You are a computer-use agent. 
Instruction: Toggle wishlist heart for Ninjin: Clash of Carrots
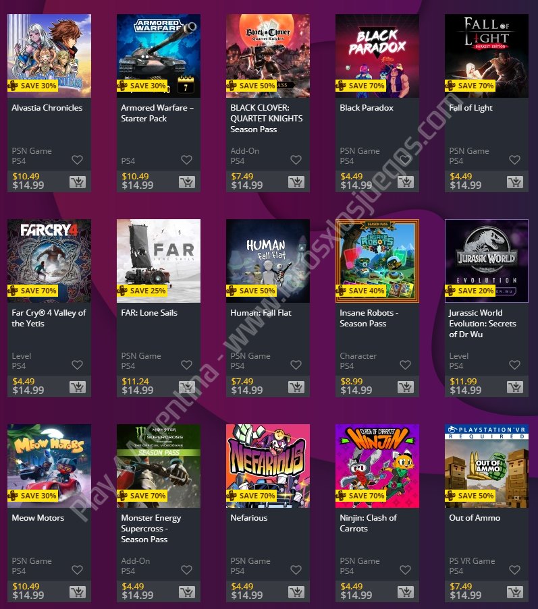pyautogui.click(x=406, y=570)
